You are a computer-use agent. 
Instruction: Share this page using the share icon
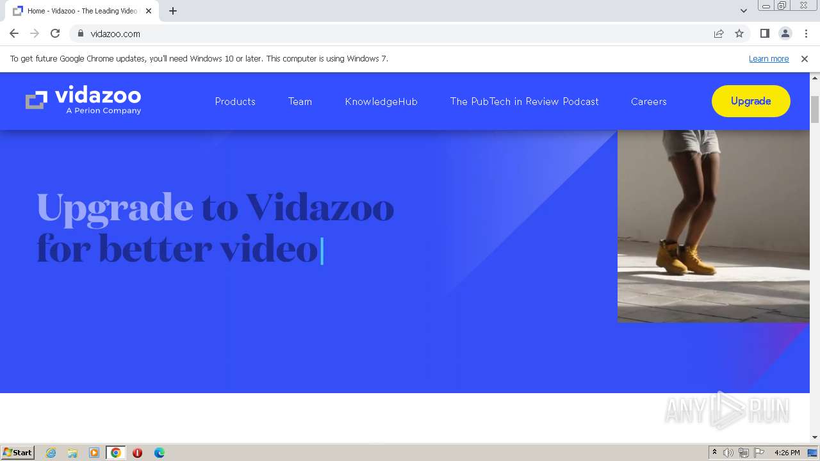tap(719, 33)
